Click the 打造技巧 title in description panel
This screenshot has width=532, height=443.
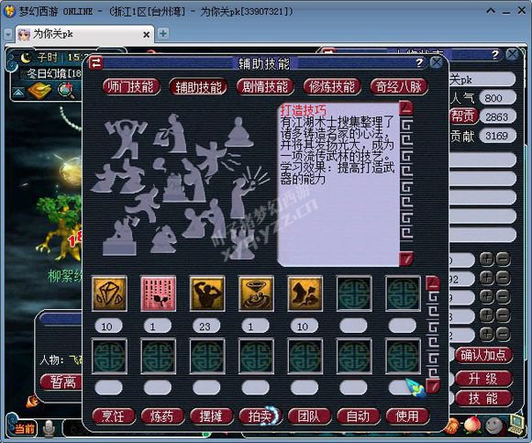pos(304,110)
